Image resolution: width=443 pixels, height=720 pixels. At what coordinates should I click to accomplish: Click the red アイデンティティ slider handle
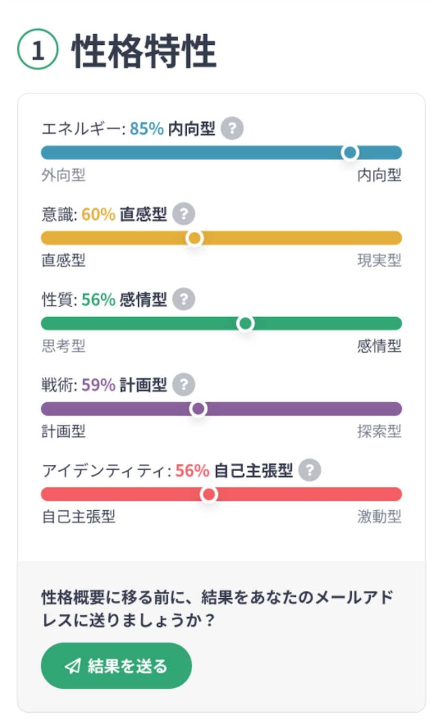click(209, 494)
